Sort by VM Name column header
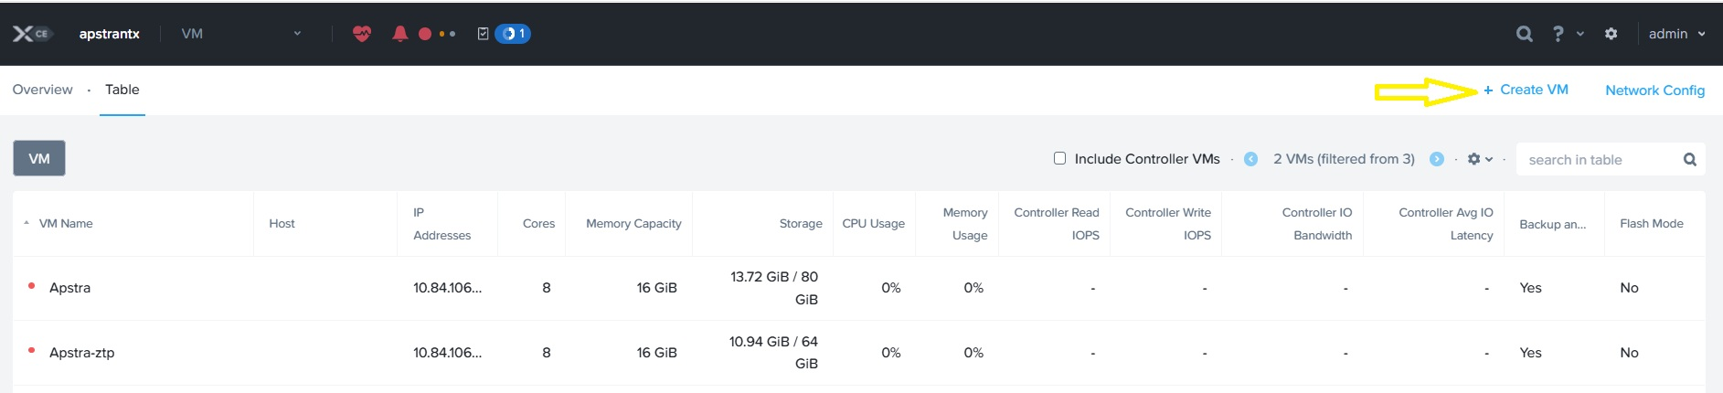This screenshot has height=393, width=1723. click(66, 224)
